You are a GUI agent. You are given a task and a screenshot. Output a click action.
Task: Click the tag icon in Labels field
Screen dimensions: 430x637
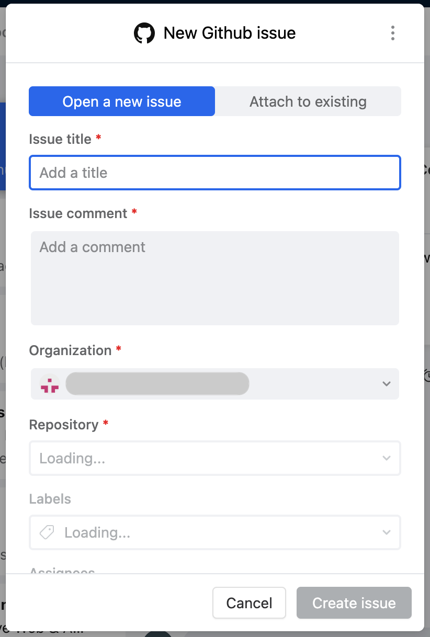tap(47, 532)
